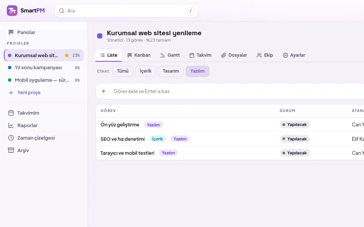
Task: Click the purple project color square
Action: pyautogui.click(x=100, y=36)
